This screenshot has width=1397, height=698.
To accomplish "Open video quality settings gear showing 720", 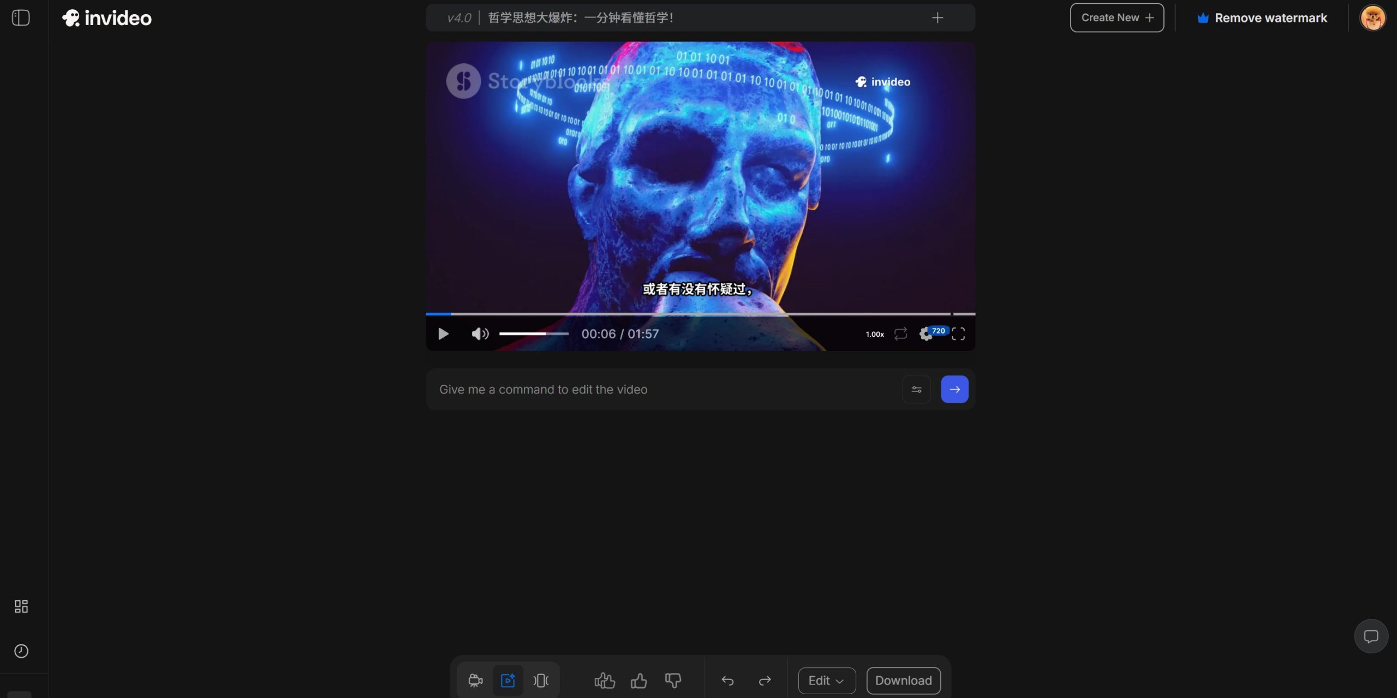I will coord(926,333).
